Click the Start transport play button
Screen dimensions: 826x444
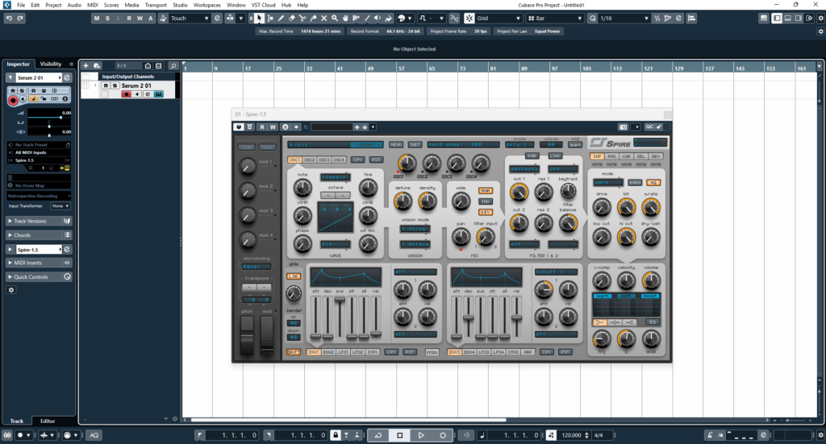tap(421, 435)
